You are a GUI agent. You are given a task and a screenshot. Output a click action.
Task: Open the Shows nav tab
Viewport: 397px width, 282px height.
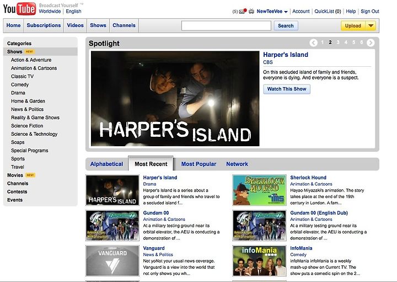point(98,25)
